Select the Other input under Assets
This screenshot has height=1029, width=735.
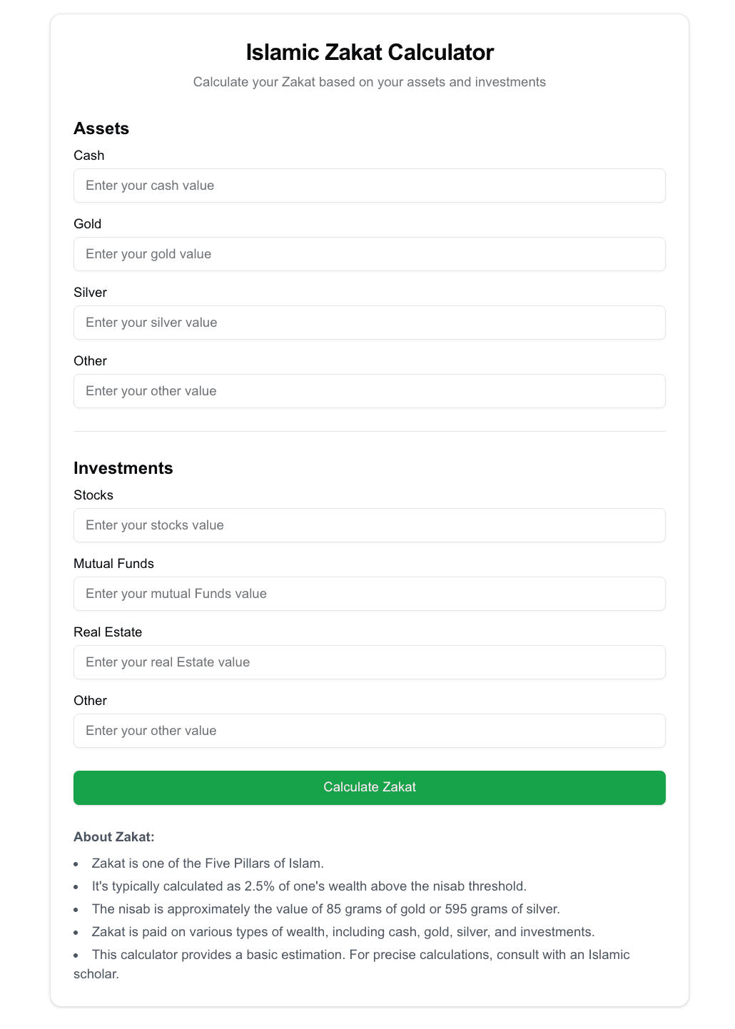point(369,391)
